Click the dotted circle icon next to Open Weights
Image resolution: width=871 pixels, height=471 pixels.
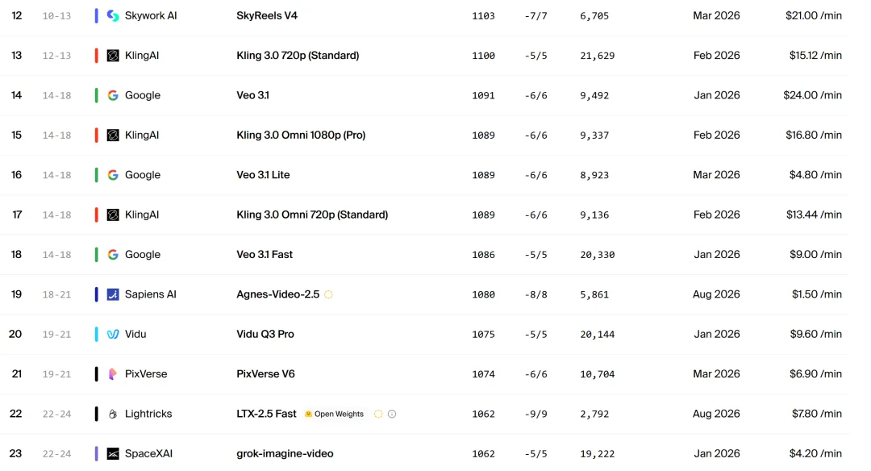378,414
